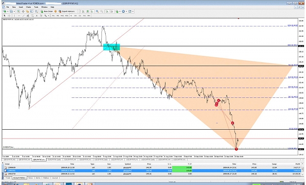Open the File menu
The image size is (306, 185).
point(8,7)
